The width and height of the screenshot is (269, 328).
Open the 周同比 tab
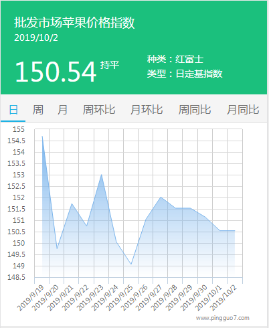195,110
